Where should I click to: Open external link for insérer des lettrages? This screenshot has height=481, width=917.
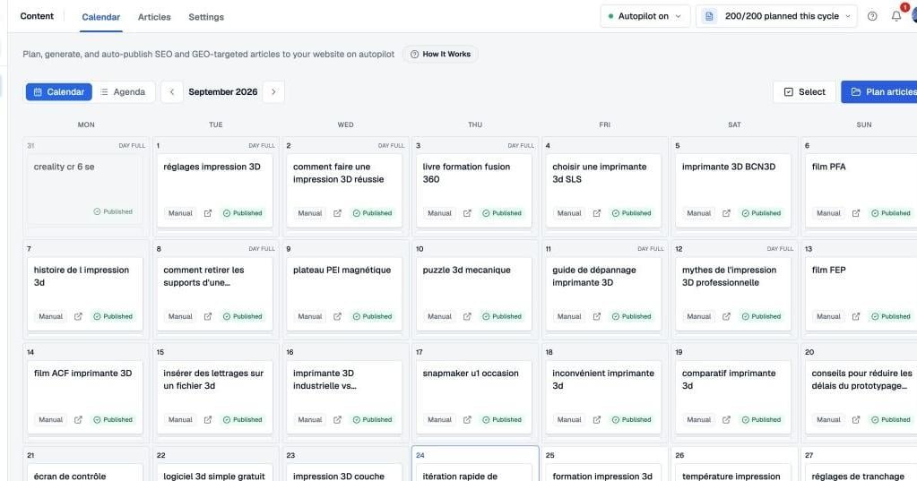click(x=208, y=419)
